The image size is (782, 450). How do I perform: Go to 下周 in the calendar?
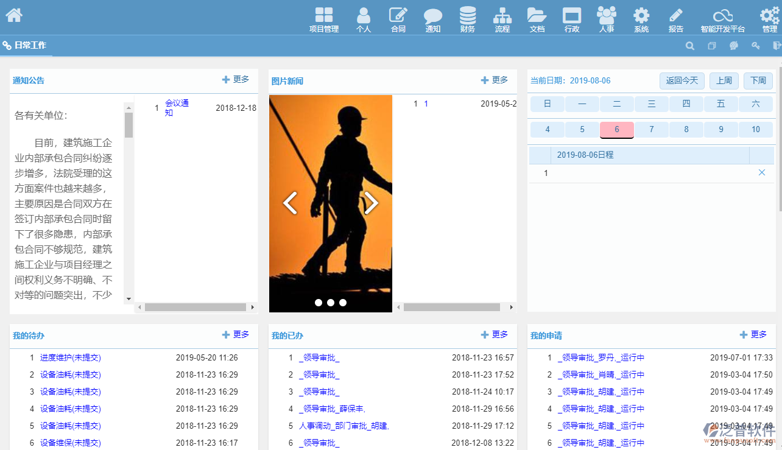[x=758, y=80]
